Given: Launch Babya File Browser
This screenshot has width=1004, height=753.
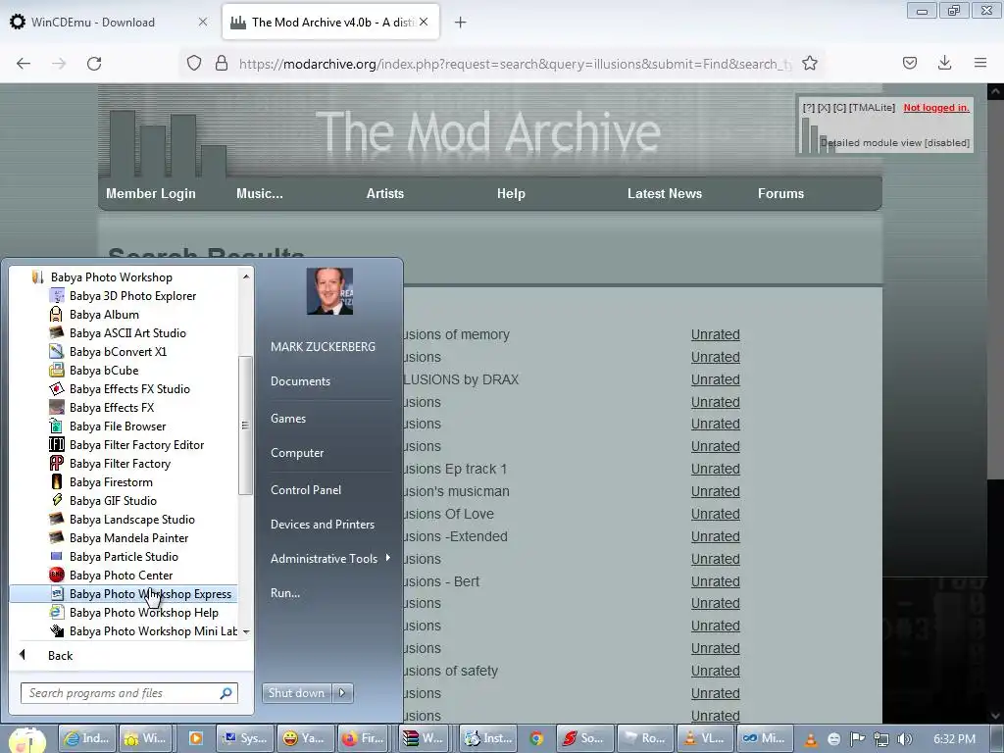Looking at the screenshot, I should (108, 426).
